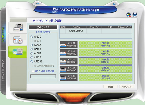This screenshot has height=105, width=145.
Task: Click the password input field
Action: [x=43, y=76]
